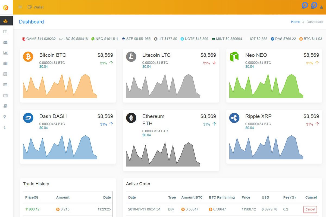Click the red up arrow on Ripple card
This screenshot has width=326, height=217.
[317, 124]
